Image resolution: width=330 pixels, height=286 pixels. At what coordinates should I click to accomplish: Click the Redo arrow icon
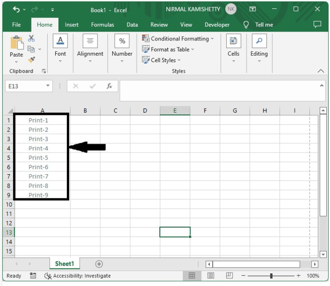point(34,9)
